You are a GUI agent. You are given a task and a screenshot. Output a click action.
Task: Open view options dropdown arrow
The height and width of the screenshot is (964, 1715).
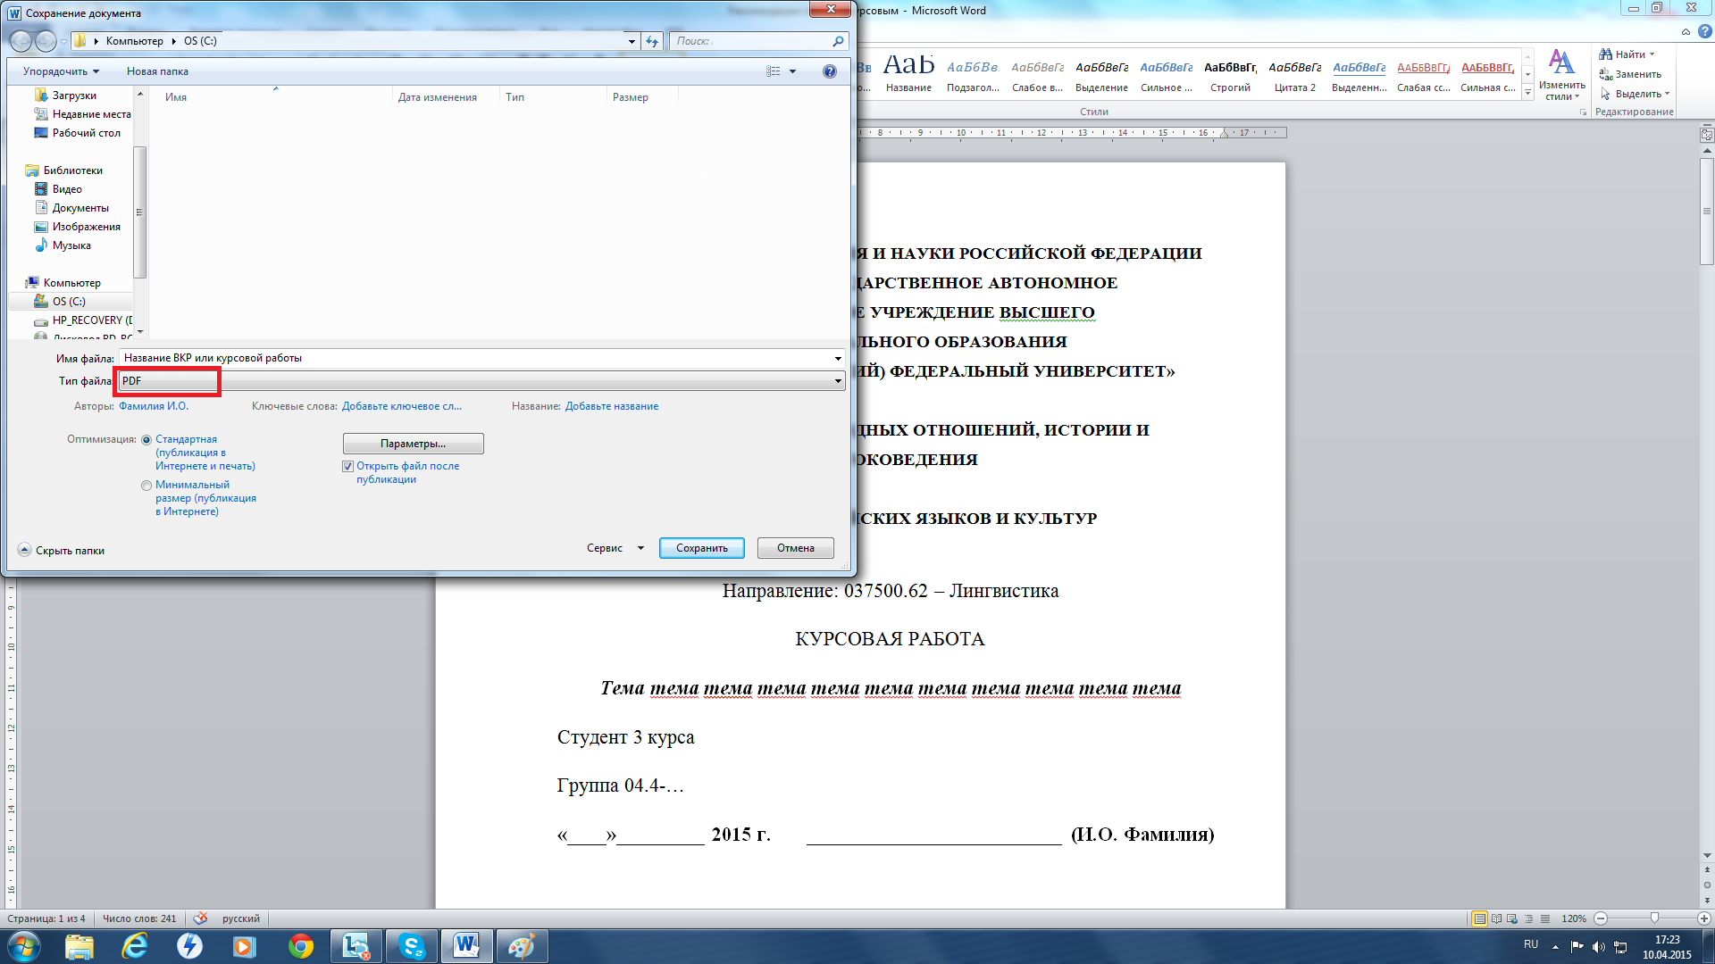point(792,71)
